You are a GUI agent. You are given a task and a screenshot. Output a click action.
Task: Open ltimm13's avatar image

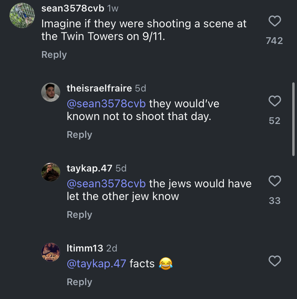51,252
